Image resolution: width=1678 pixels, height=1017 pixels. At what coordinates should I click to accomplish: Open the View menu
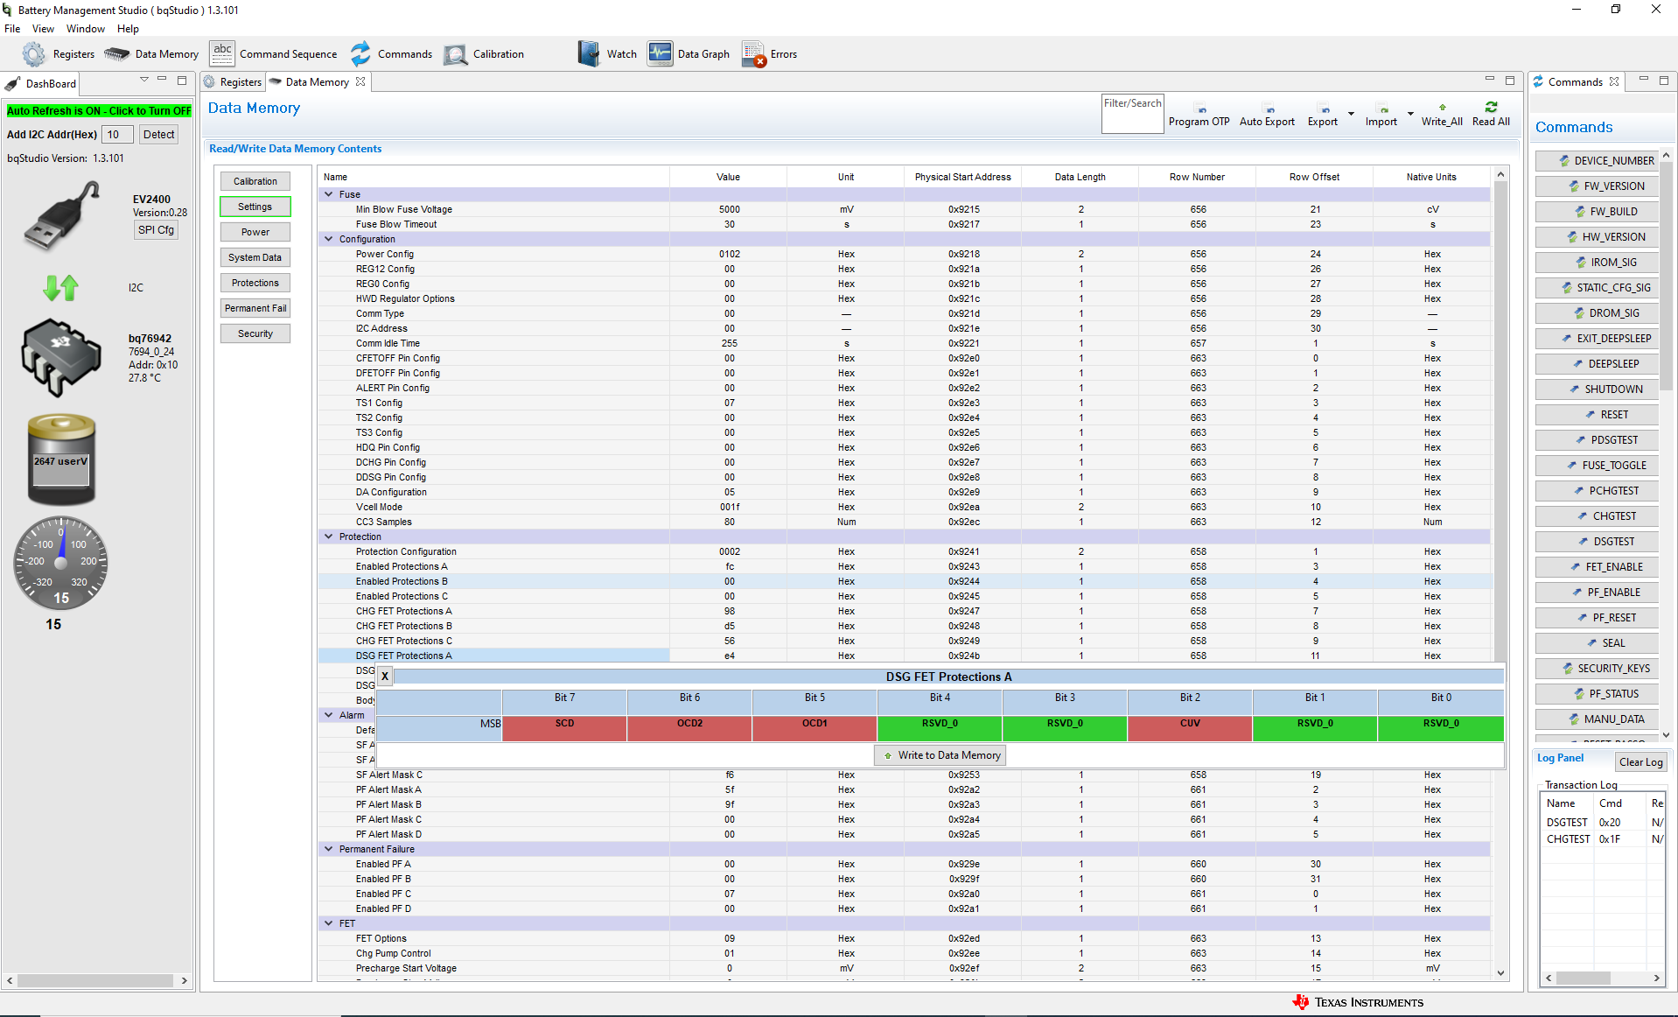coord(43,29)
